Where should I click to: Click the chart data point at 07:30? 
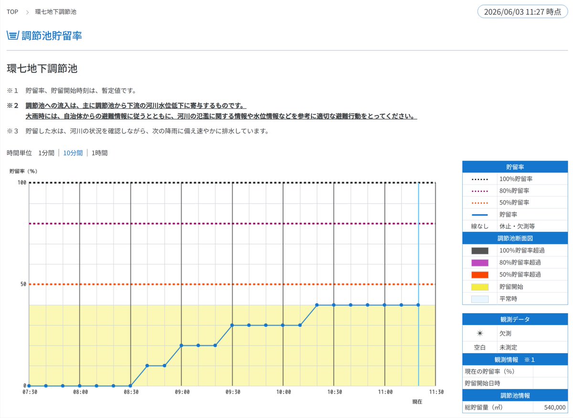[29, 386]
